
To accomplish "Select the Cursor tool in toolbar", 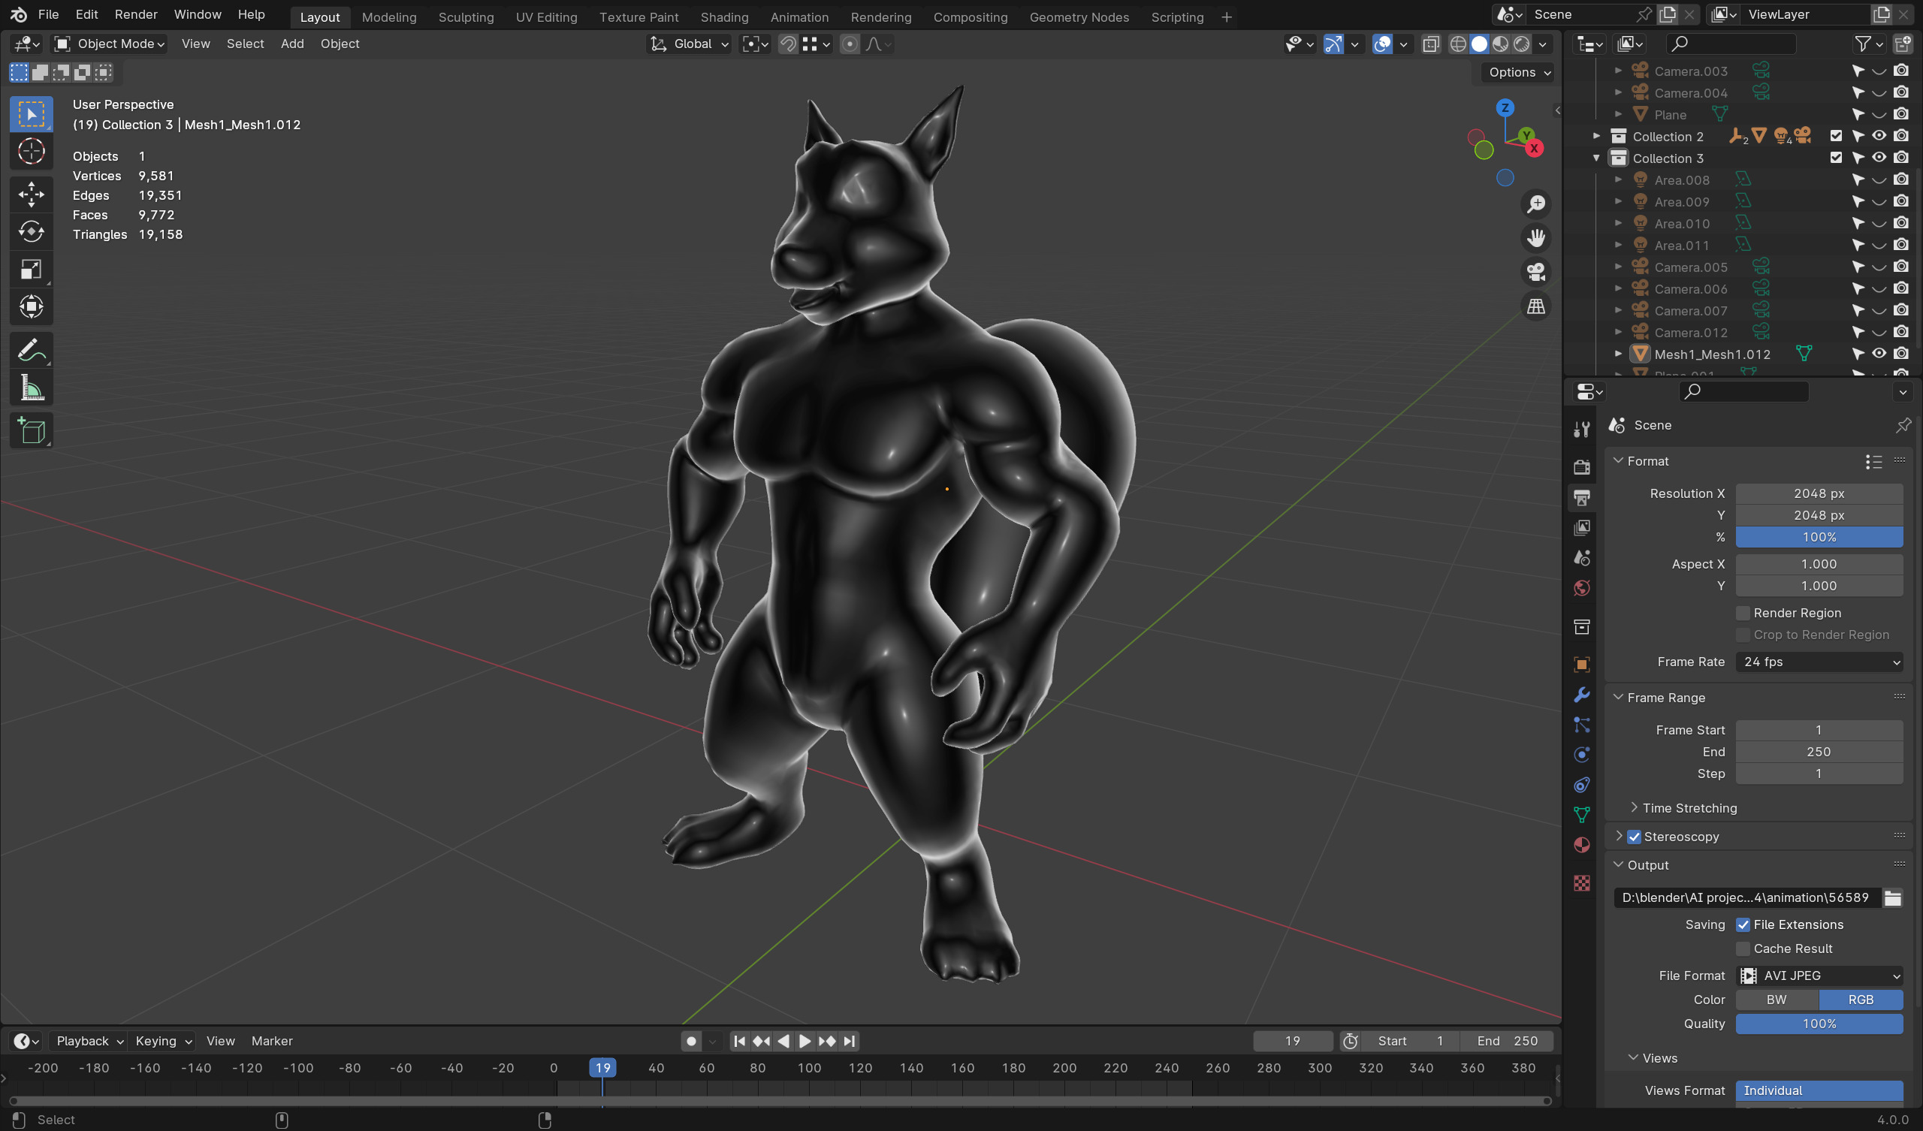I will tap(32, 151).
